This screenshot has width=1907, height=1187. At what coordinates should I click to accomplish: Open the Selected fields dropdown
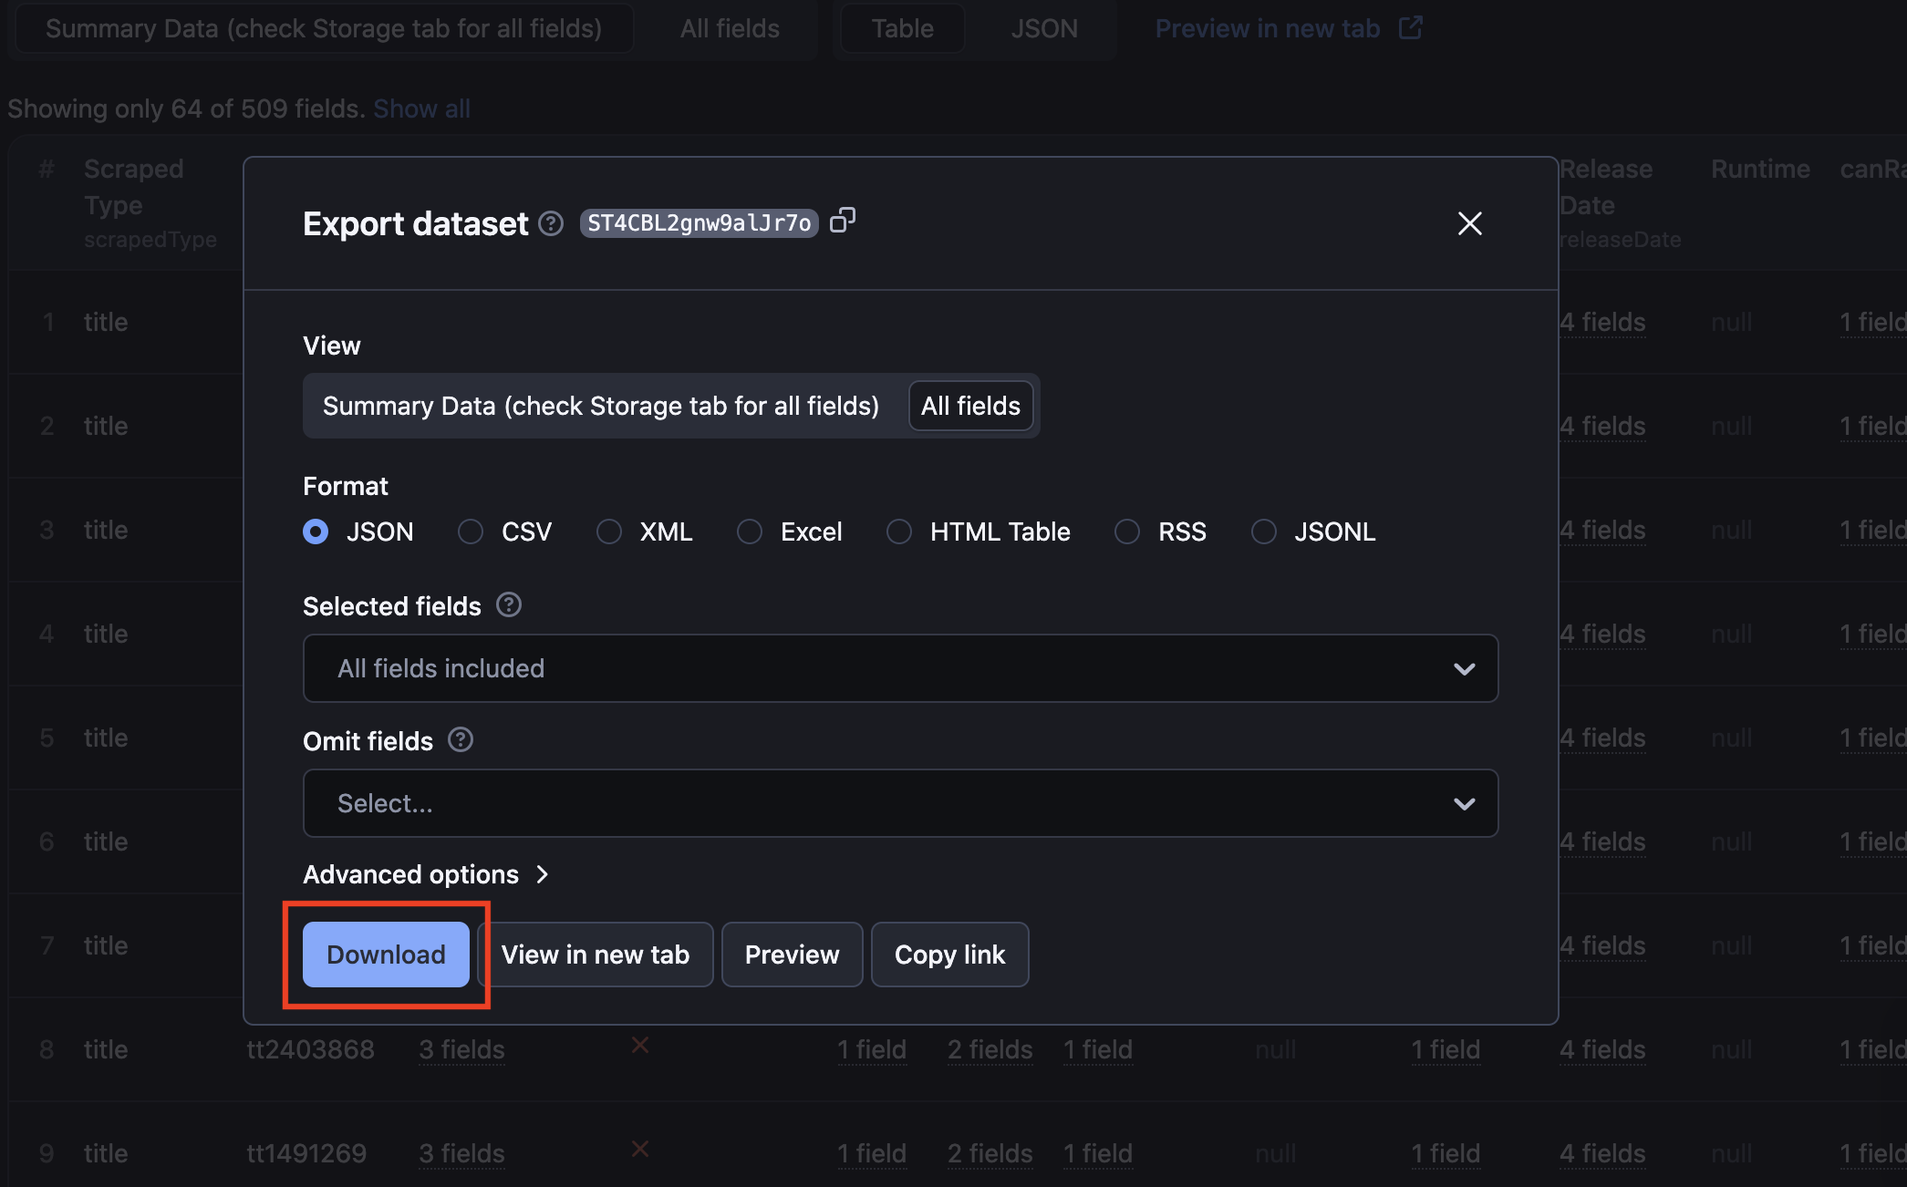(x=900, y=667)
